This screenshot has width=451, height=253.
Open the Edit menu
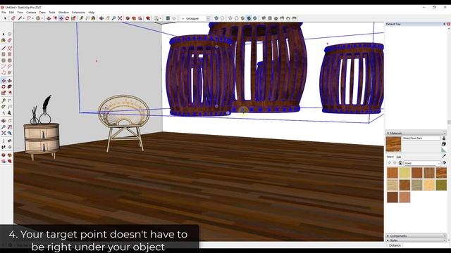pyautogui.click(x=11, y=13)
